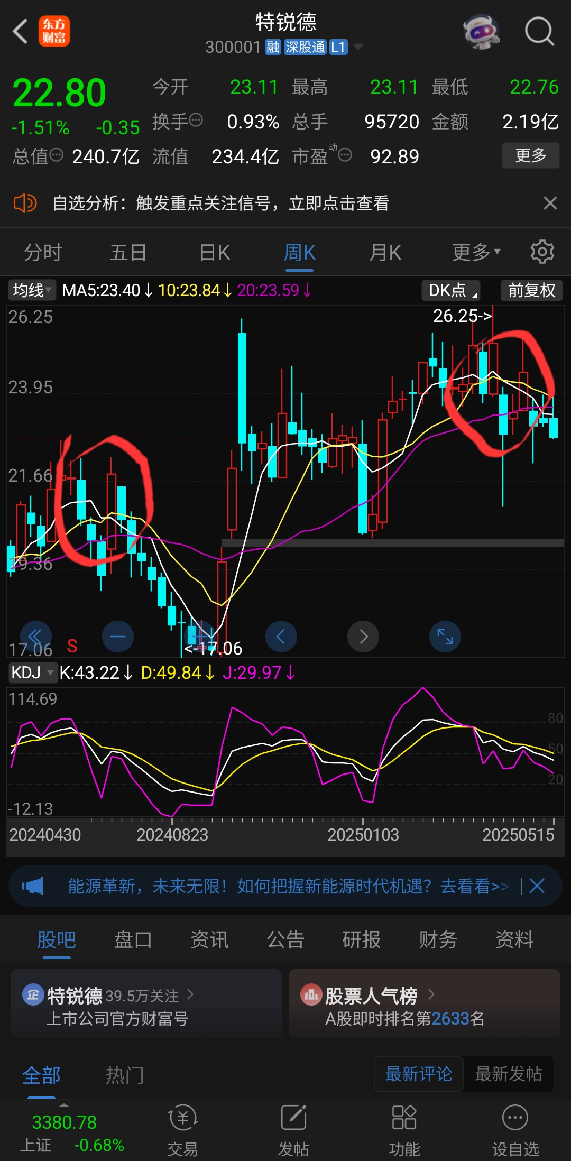Sort by 最新发帖

[x=509, y=1074]
